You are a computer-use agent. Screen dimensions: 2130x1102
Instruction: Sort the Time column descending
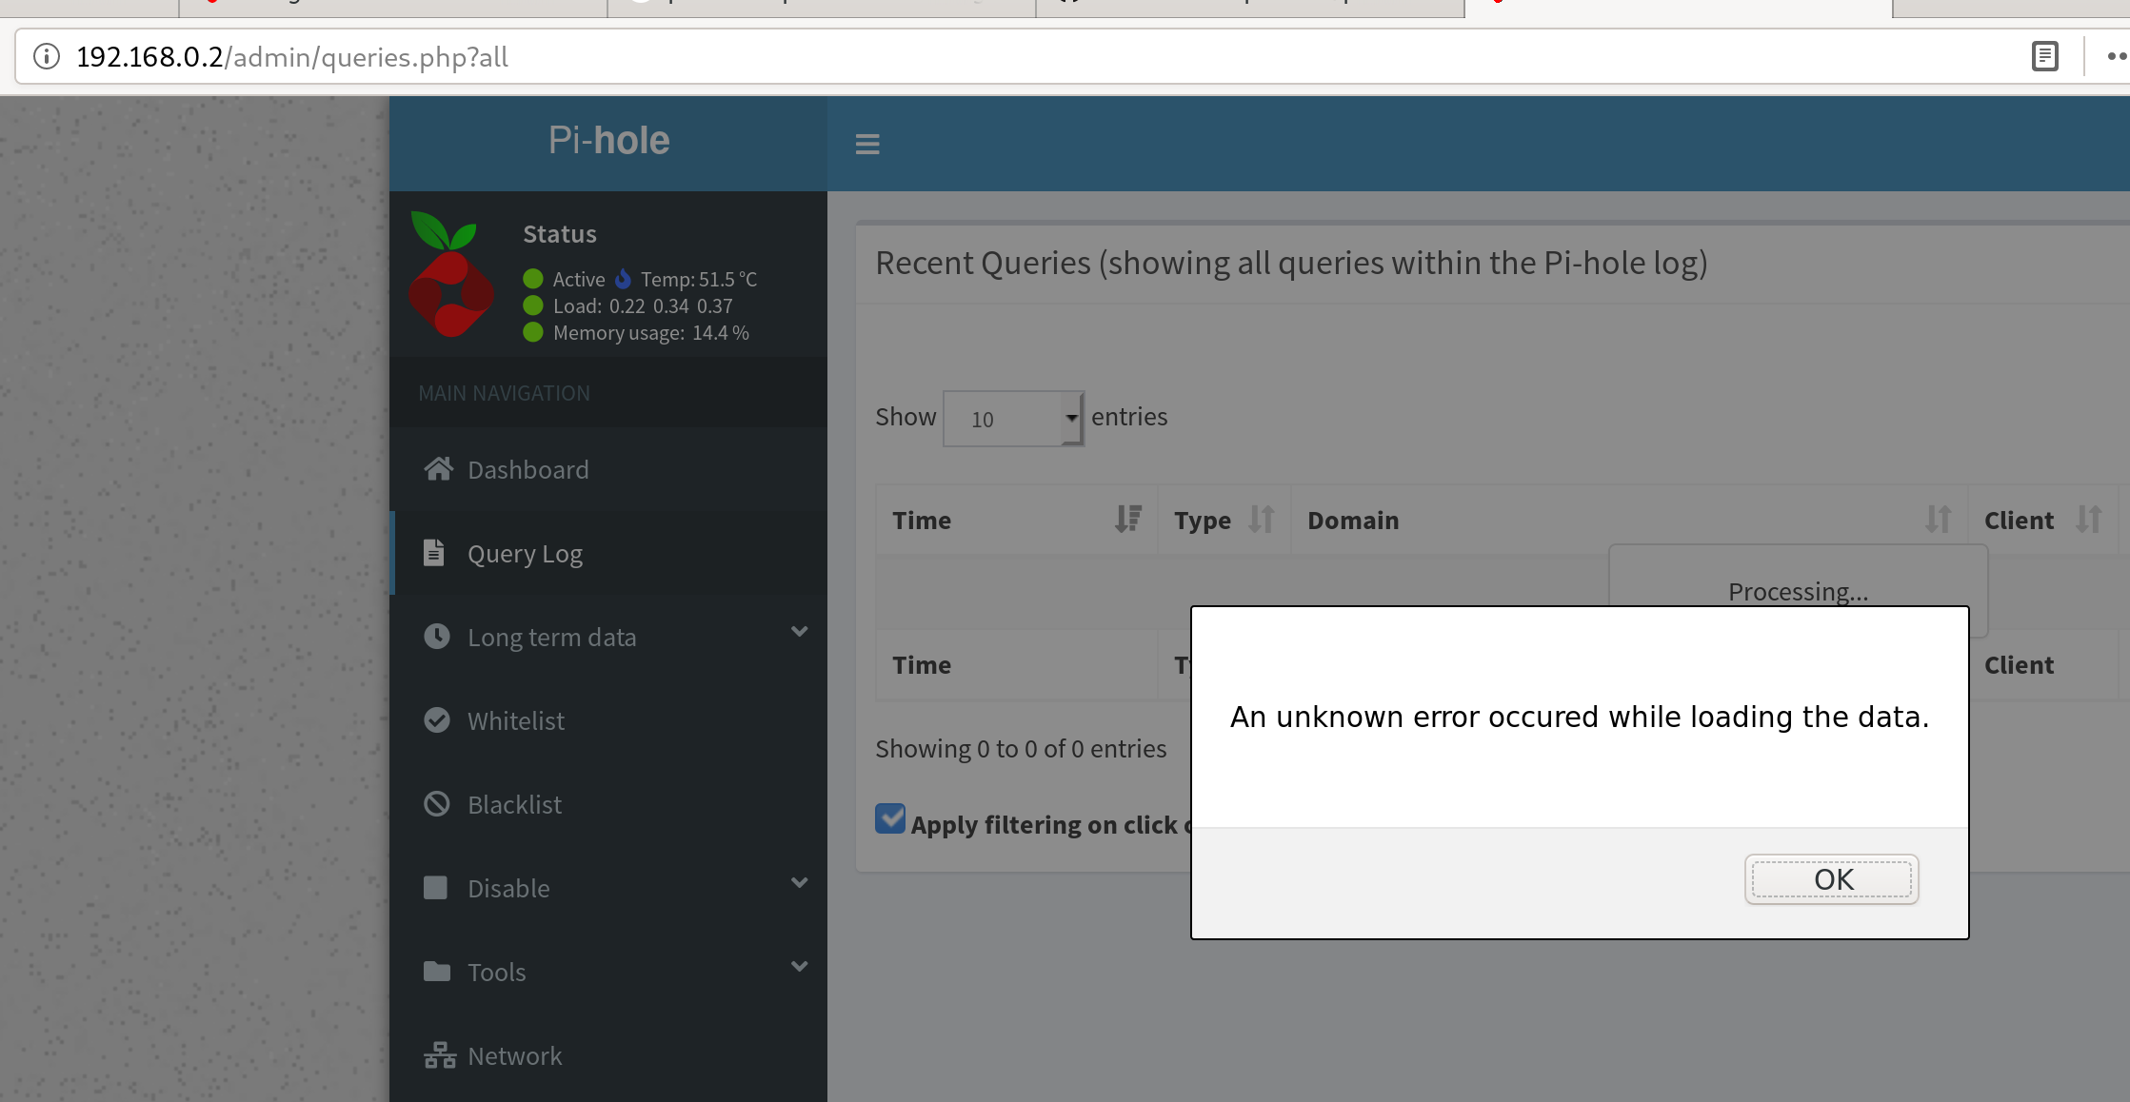pos(1128,519)
